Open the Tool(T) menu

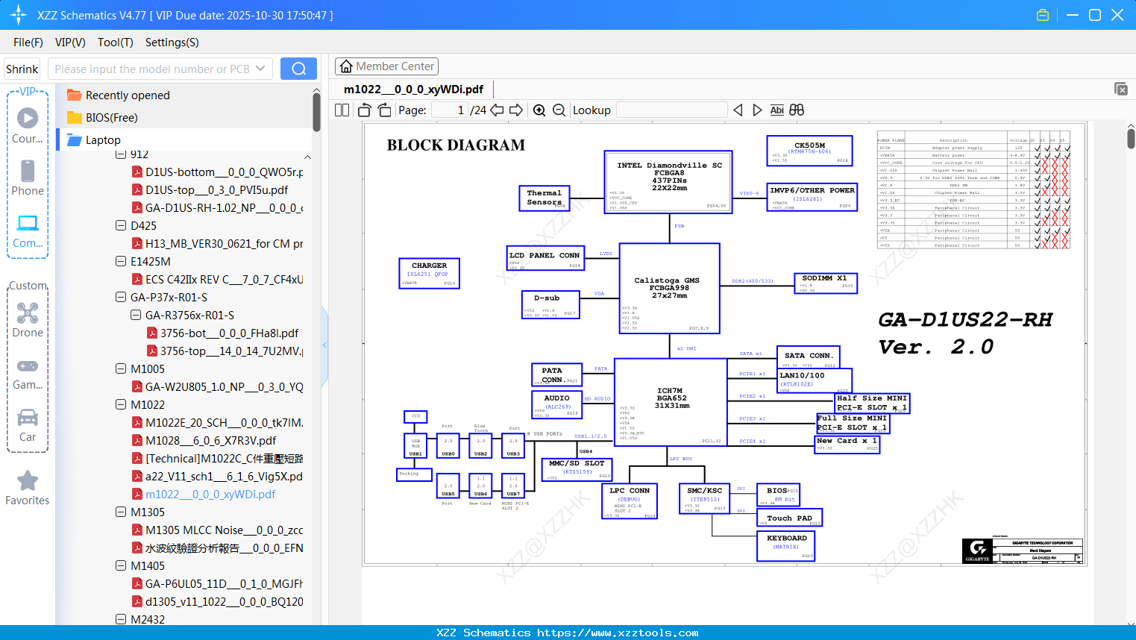tap(116, 43)
